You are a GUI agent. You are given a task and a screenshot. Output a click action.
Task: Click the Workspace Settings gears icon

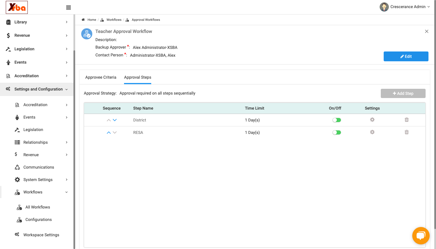17,235
